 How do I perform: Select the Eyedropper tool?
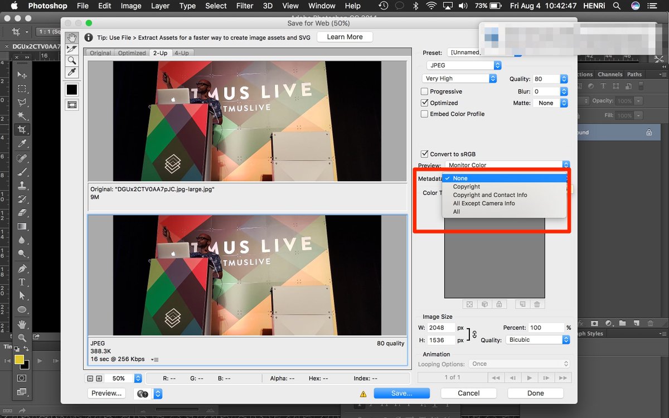point(72,72)
